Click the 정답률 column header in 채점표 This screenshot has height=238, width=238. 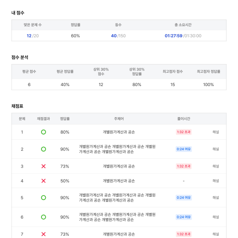(65, 119)
